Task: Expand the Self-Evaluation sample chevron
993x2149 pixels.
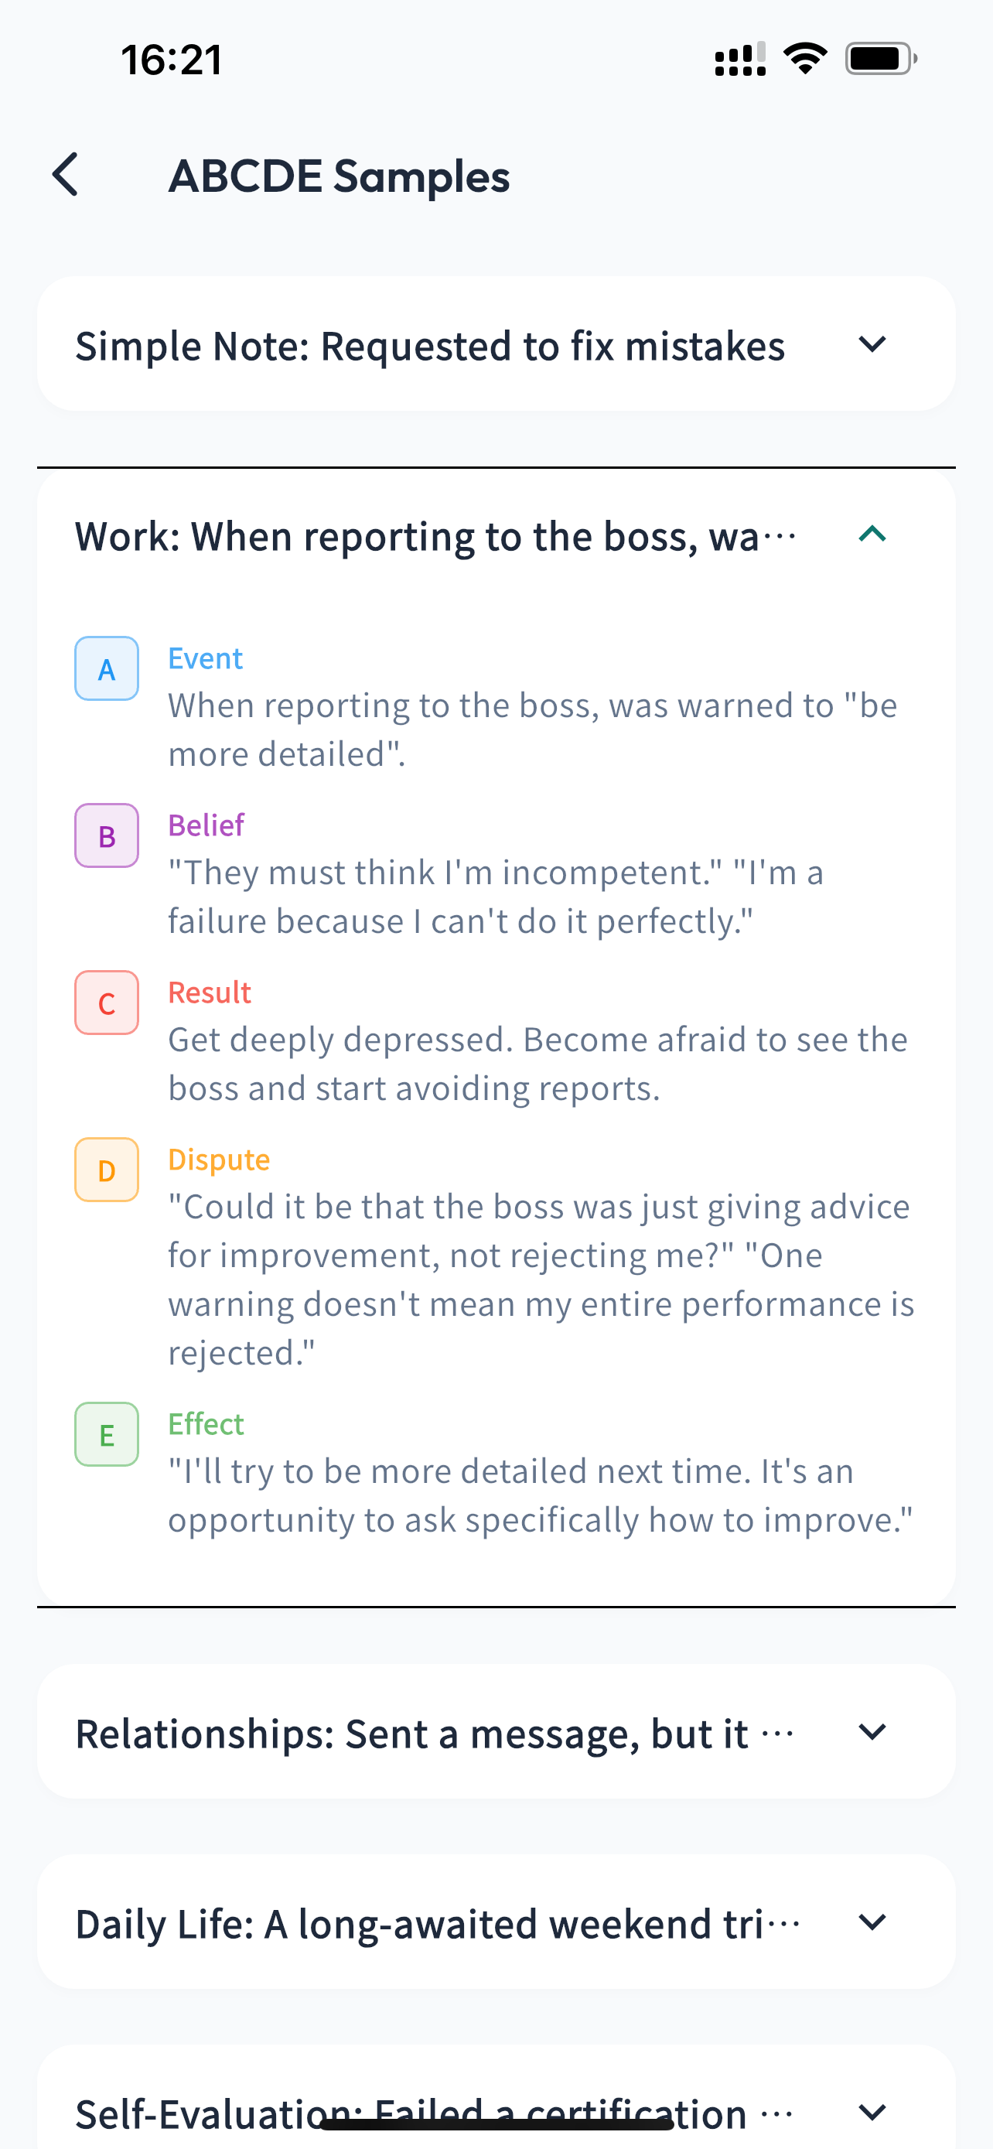Action: [872, 2113]
